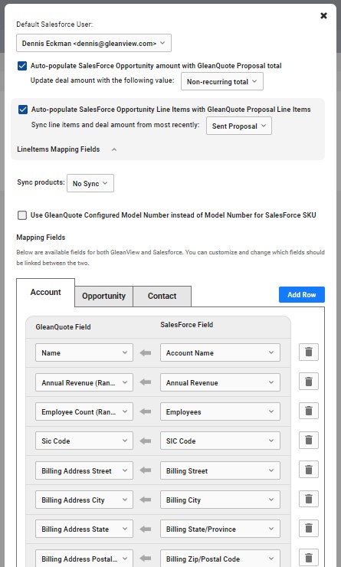Delete the Billing City mapping row
Viewport: 341px width, 567px height.
click(x=309, y=500)
